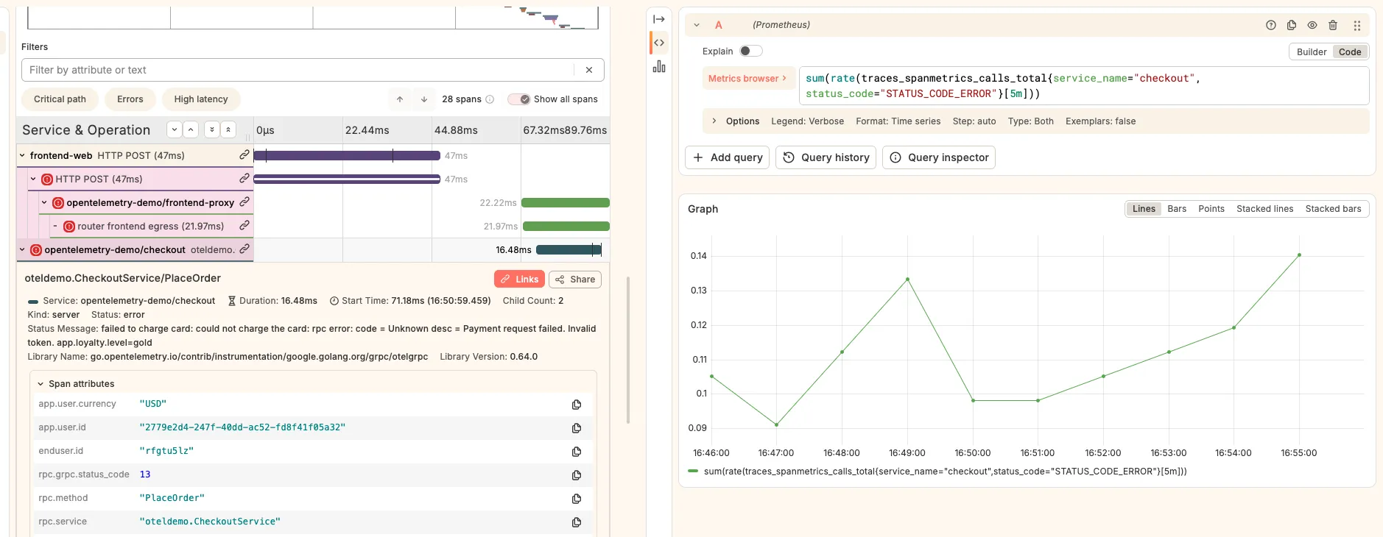Expand one level of spans

[x=175, y=129]
